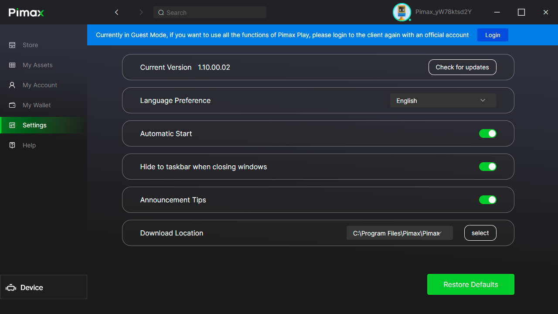Open the My Assets menu label
Image resolution: width=558 pixels, height=314 pixels.
pos(37,65)
